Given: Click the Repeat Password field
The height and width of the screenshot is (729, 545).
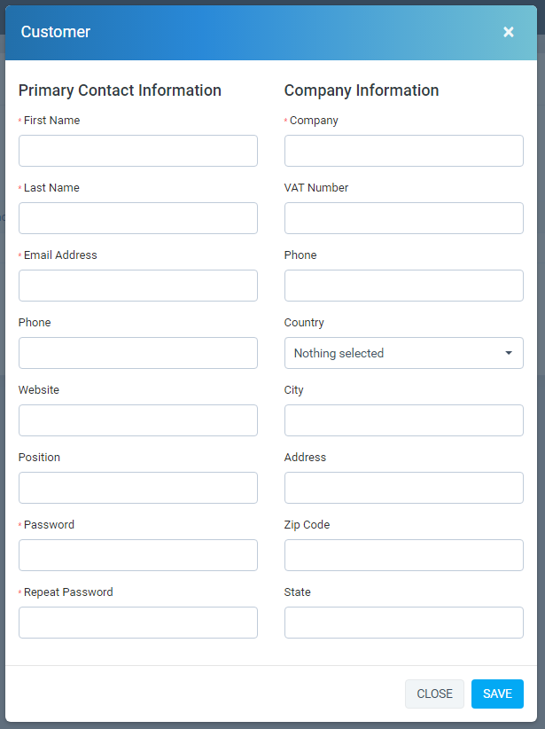Looking at the screenshot, I should pos(138,623).
